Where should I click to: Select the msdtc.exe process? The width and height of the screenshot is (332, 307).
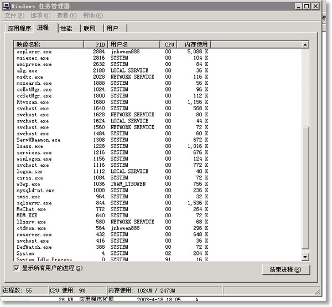tap(112, 76)
